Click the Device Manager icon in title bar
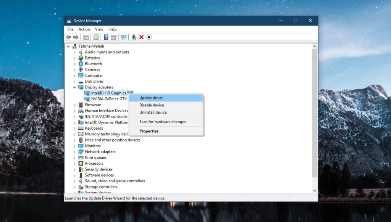This screenshot has width=391, height=222. 69,20
